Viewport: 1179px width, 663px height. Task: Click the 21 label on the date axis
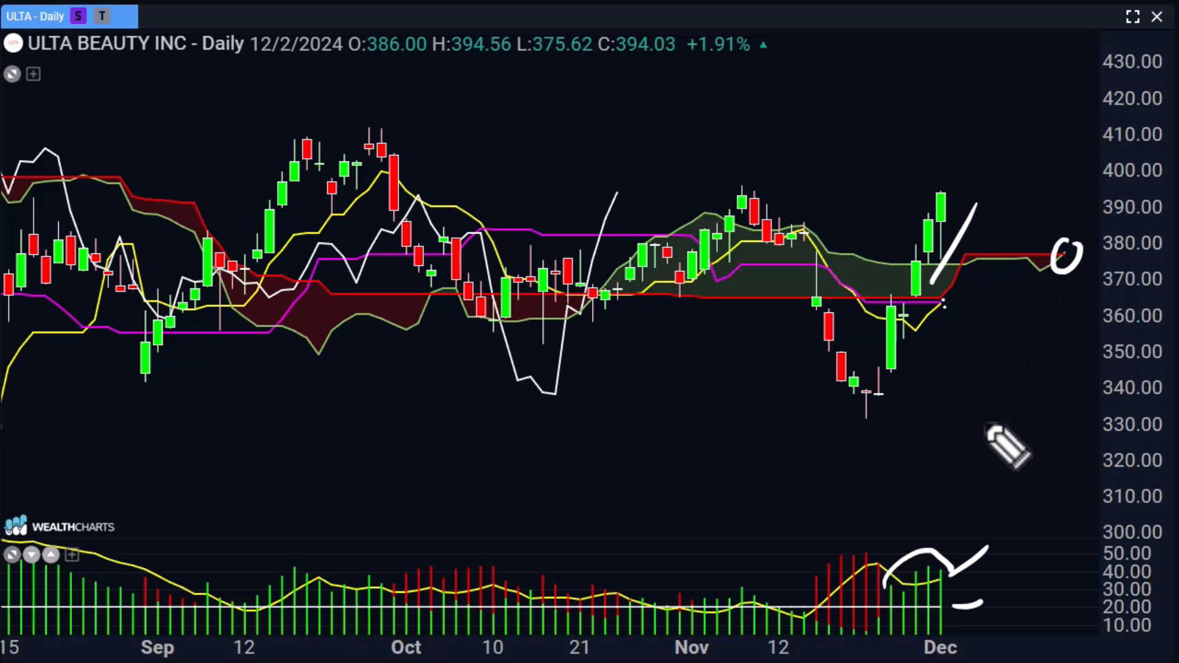tap(579, 648)
